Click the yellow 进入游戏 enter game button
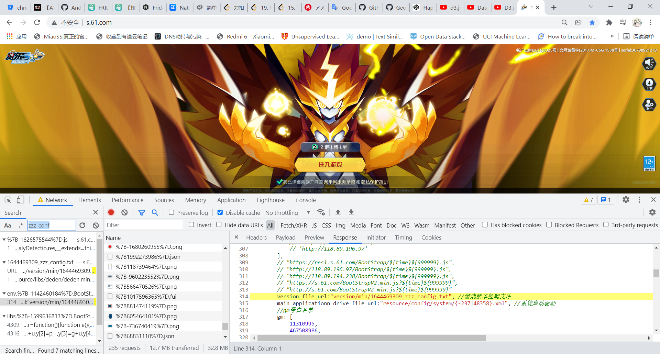 click(330, 165)
